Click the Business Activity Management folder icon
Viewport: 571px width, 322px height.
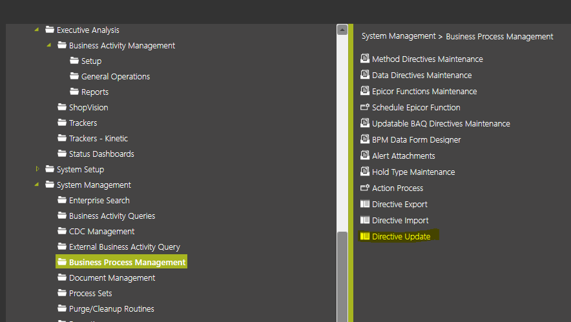pos(62,45)
